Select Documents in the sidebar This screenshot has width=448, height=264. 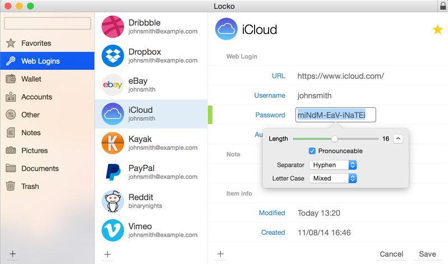pyautogui.click(x=48, y=168)
